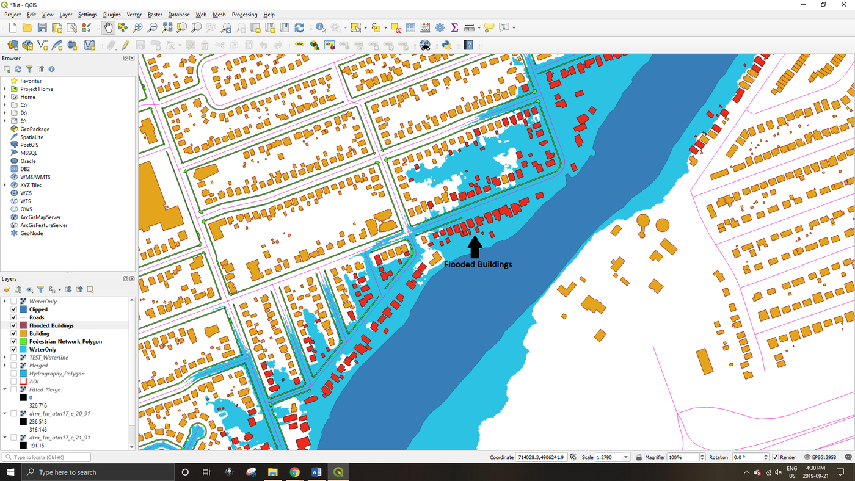Expand Project Home in the Browser
855x481 pixels.
coord(5,89)
